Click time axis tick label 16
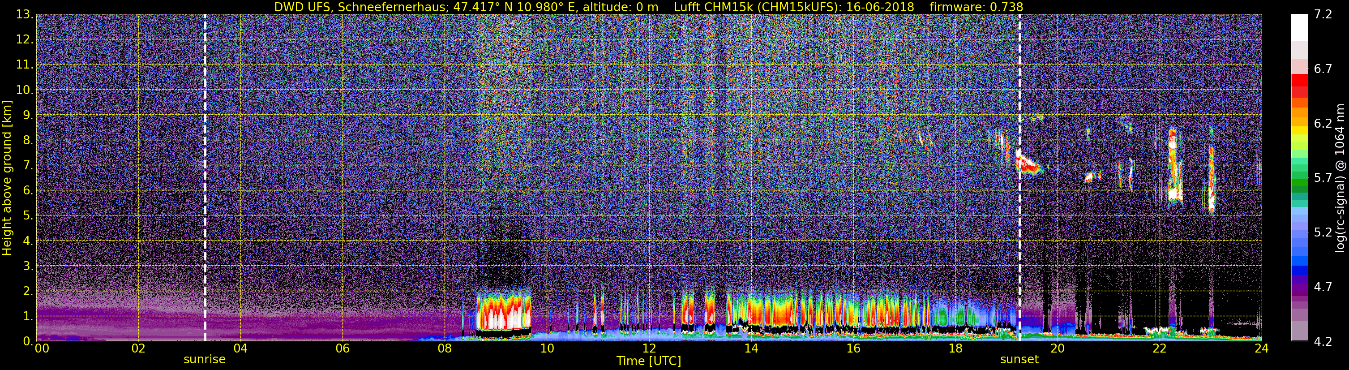 click(853, 348)
